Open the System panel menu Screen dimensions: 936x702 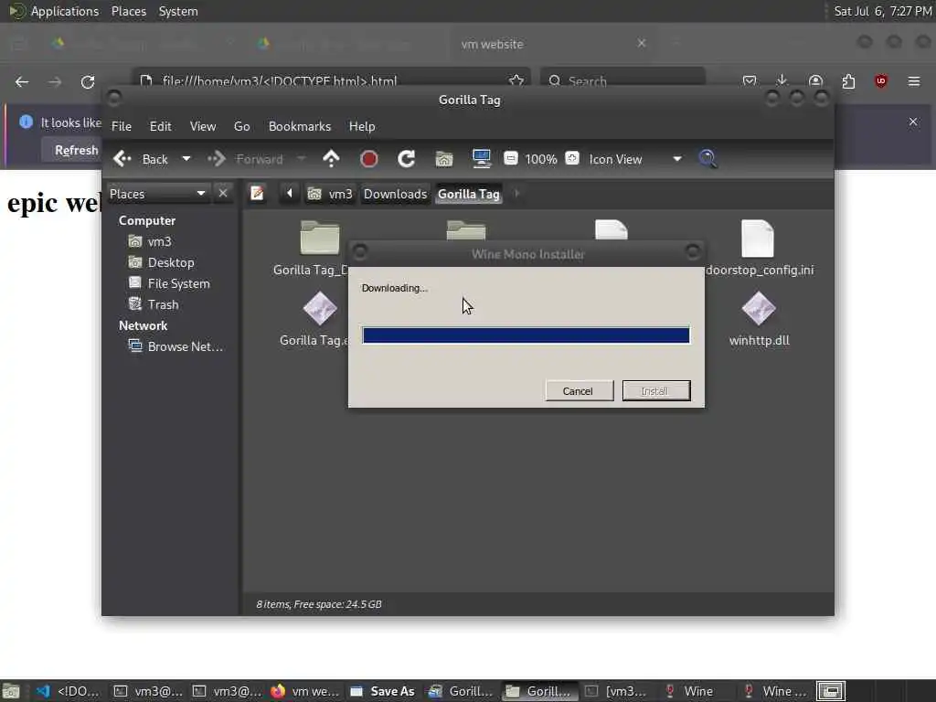pos(178,11)
